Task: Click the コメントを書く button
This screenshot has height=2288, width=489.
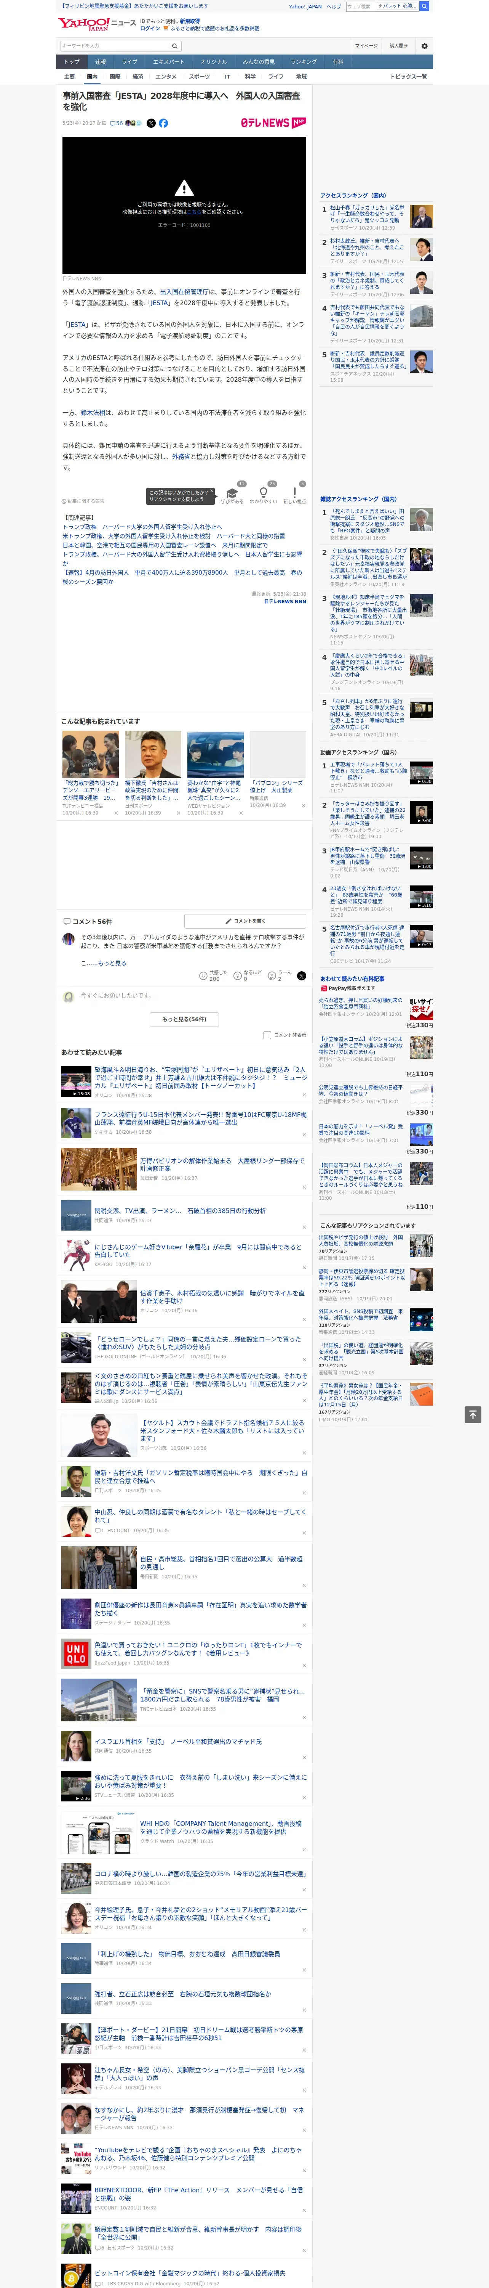Action: pos(245,921)
